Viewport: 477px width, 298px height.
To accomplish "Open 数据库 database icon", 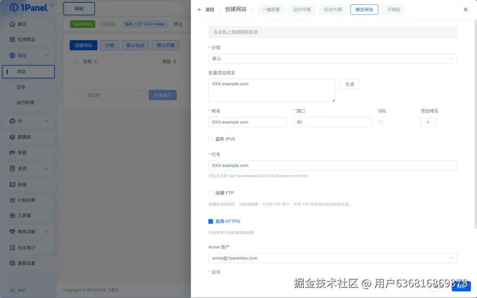I will tap(12, 137).
